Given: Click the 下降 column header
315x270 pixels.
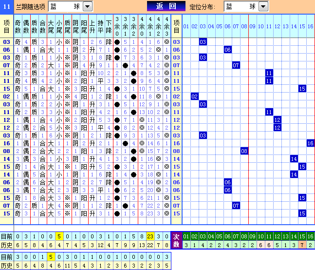Looking at the screenshot, I should 109,26.
